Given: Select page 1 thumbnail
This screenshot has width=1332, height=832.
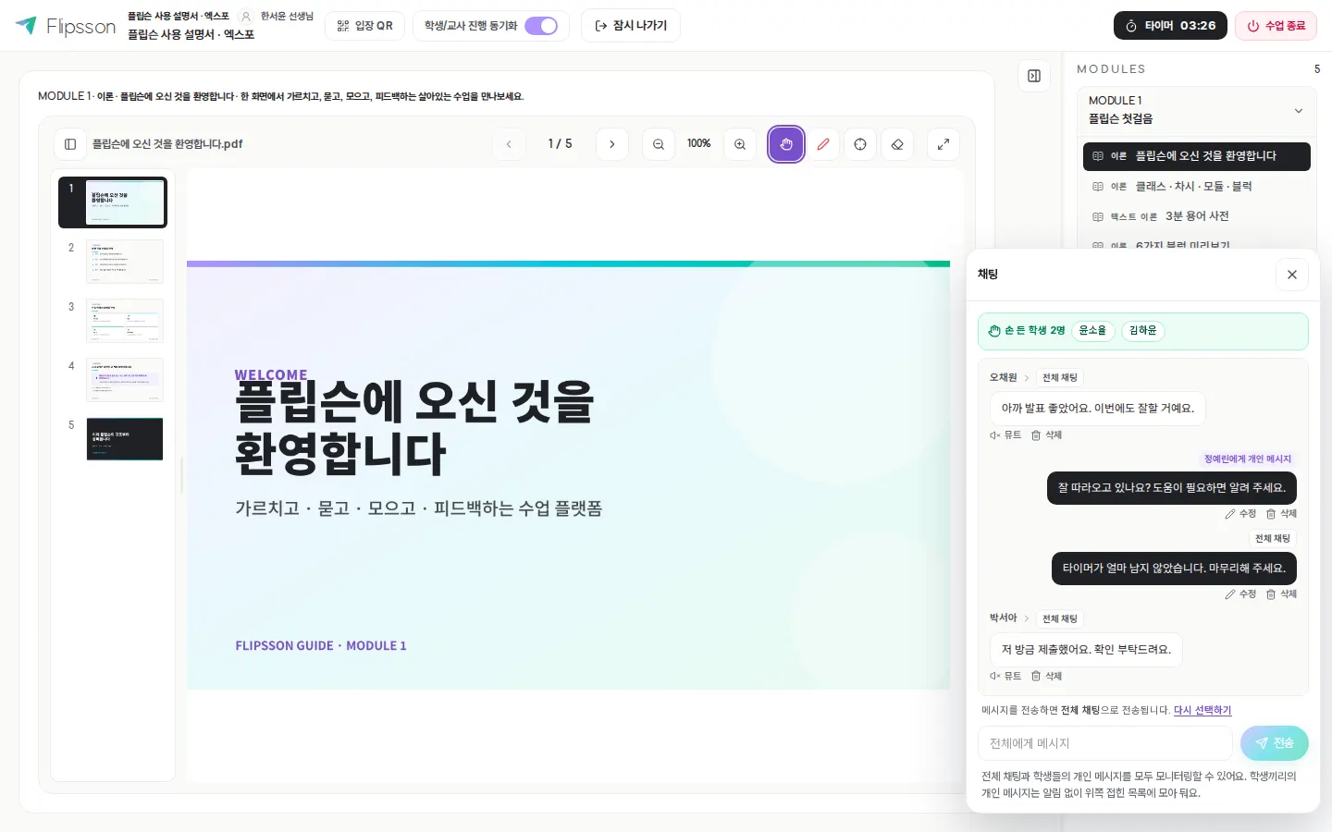Looking at the screenshot, I should [x=113, y=202].
